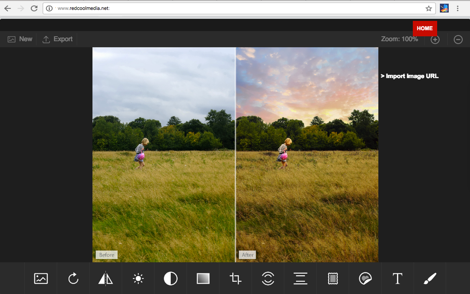Image resolution: width=470 pixels, height=294 pixels.
Task: Click the New image button
Action: [20, 39]
